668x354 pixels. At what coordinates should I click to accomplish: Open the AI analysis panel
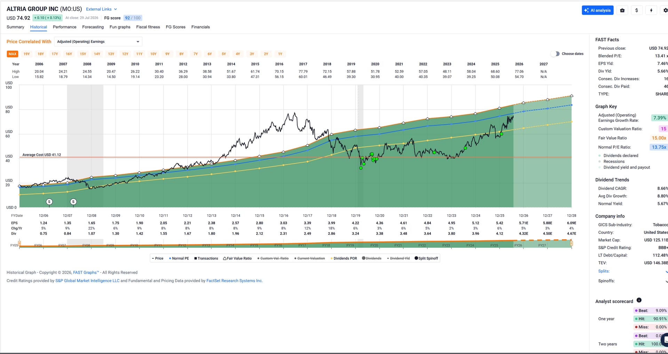point(597,10)
